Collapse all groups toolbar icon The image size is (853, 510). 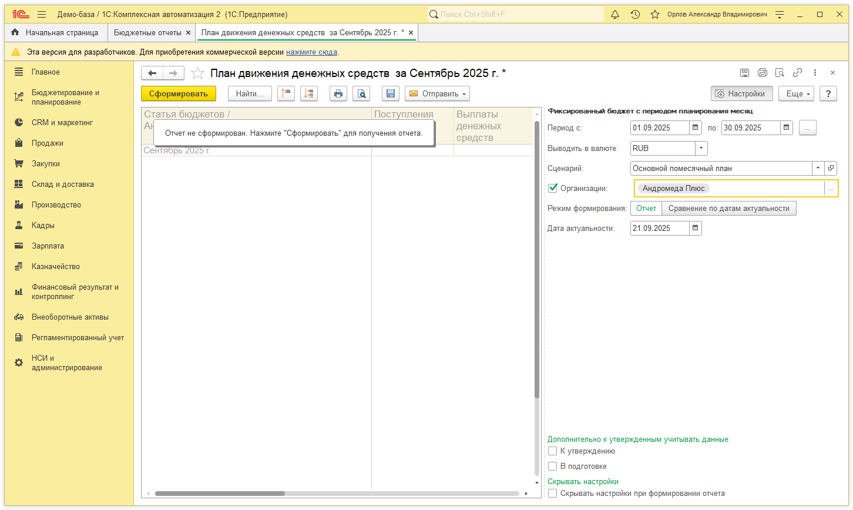tap(286, 93)
